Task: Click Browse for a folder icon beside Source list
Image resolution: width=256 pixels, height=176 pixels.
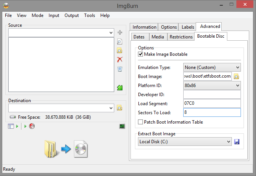Action: (120, 51)
